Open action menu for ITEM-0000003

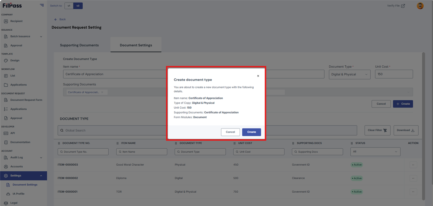414,165
